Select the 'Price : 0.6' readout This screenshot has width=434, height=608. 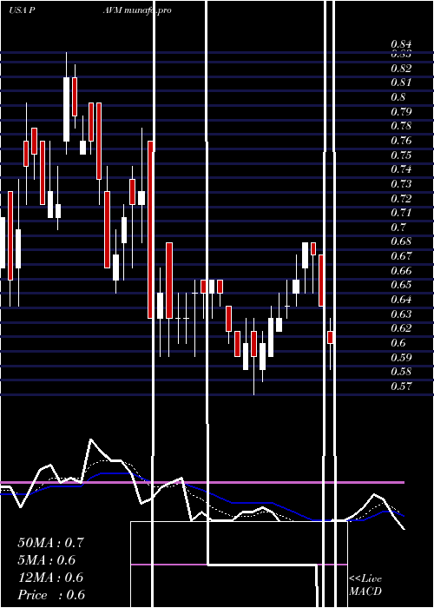(51, 594)
